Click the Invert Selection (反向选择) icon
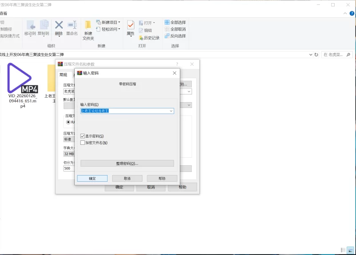 [x=167, y=36]
